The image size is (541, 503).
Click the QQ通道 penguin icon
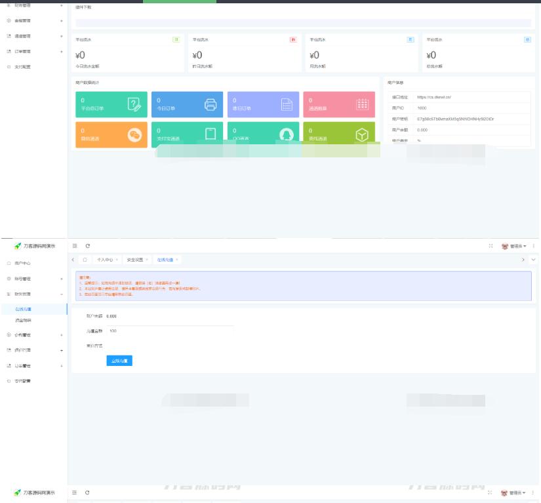point(287,134)
